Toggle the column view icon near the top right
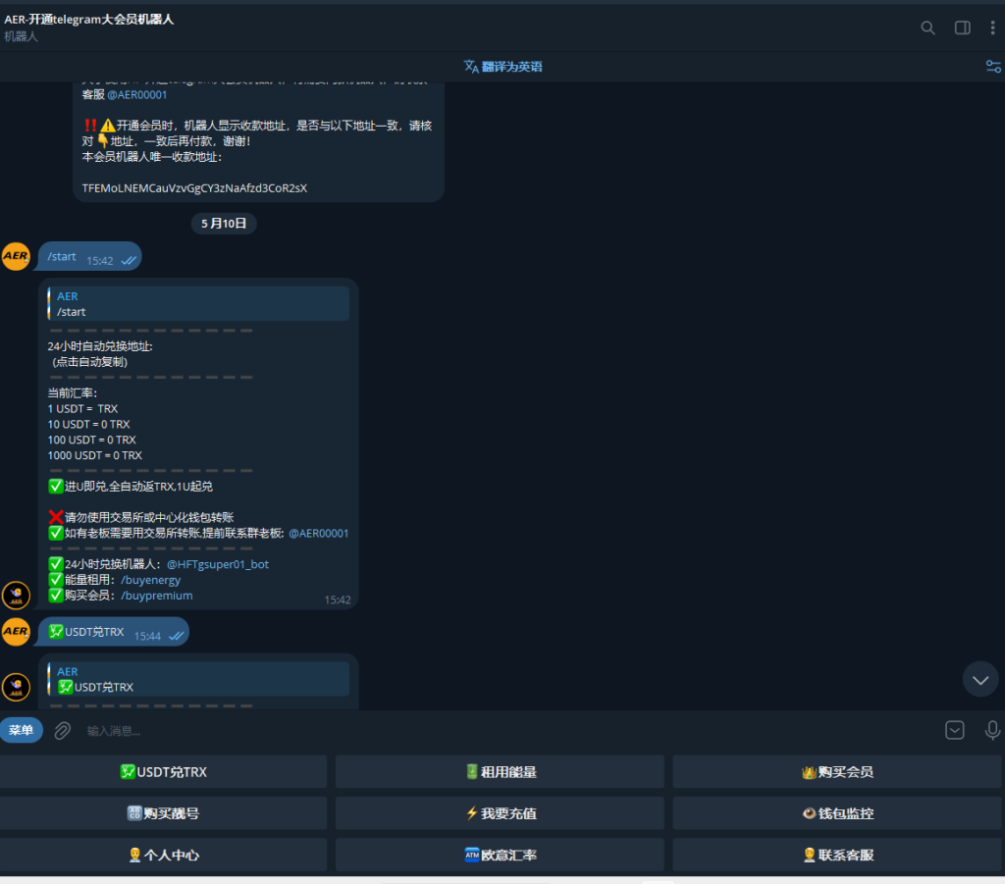 click(962, 27)
